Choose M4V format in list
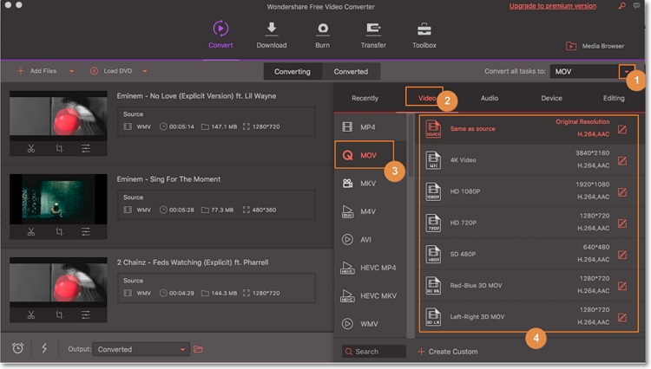Screen dimensions: 651x369 (371, 211)
